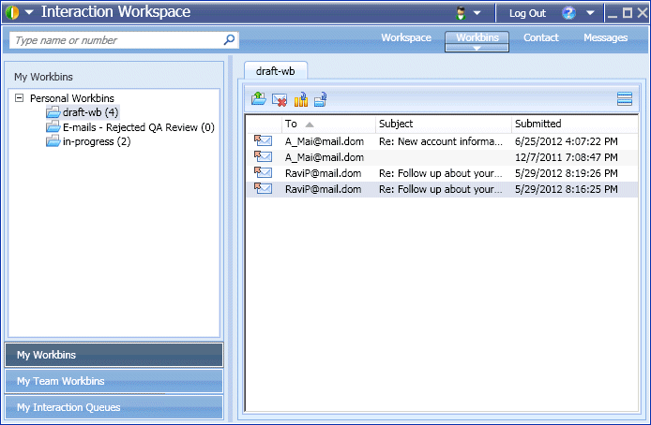Click the list view options icon
Viewport: 651px width, 425px height.
pyautogui.click(x=624, y=99)
